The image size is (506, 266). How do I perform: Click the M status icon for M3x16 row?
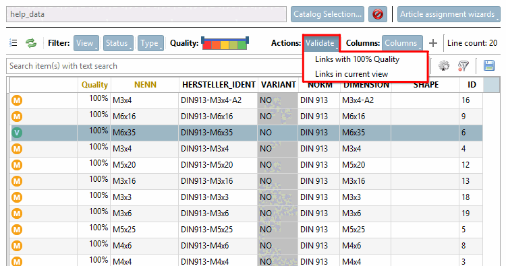17,181
